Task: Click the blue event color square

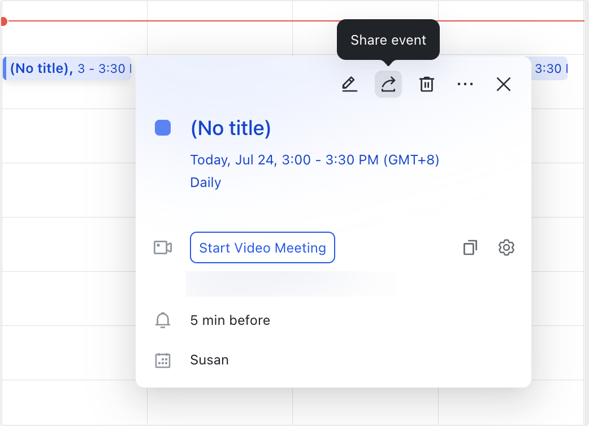Action: pyautogui.click(x=163, y=128)
